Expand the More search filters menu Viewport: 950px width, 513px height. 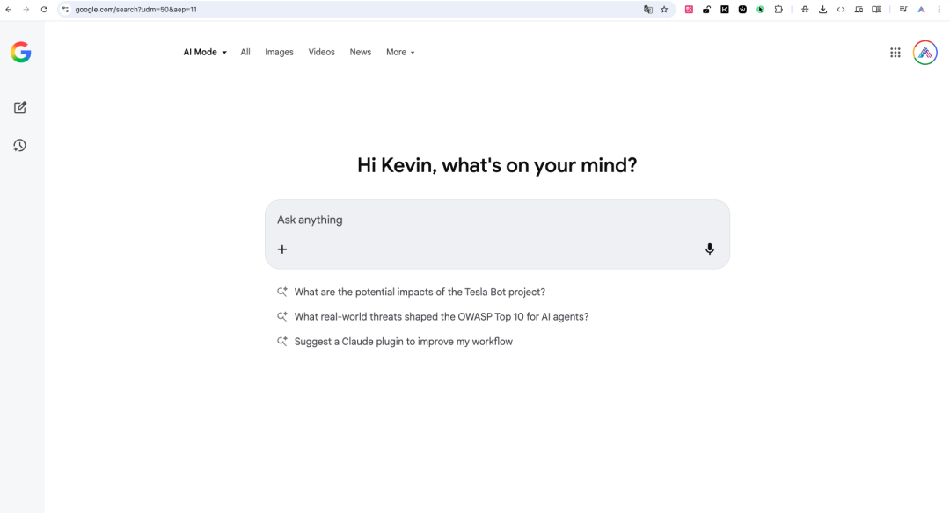pyautogui.click(x=400, y=53)
